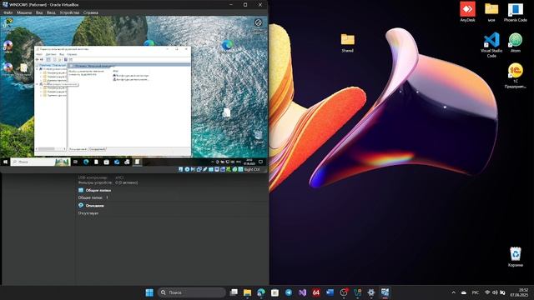Open Visual Studio from host taskbar

(302, 292)
